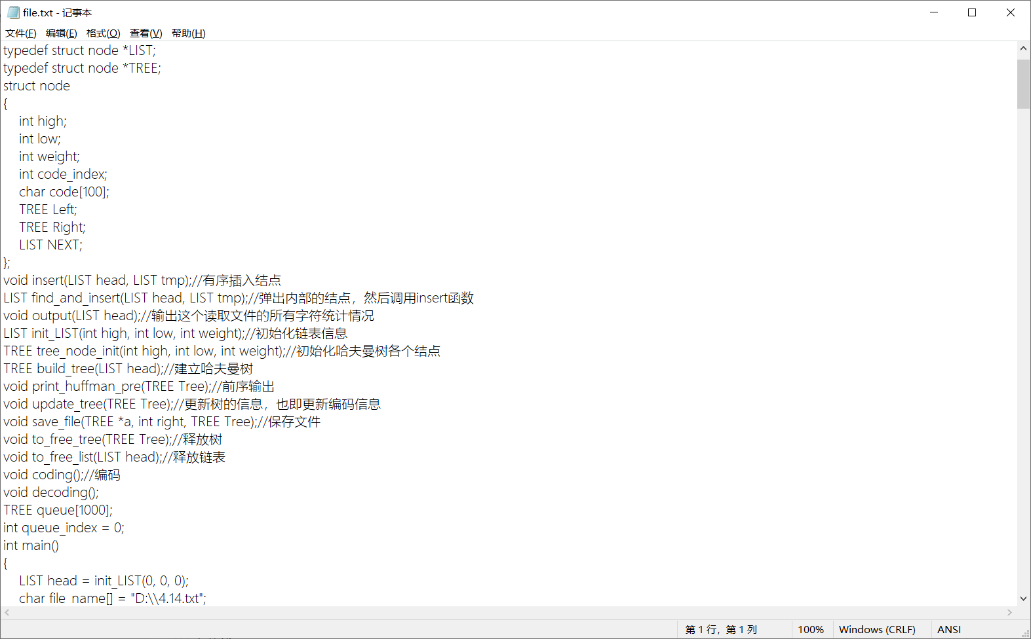Click the 'int weight;' line

tap(49, 156)
